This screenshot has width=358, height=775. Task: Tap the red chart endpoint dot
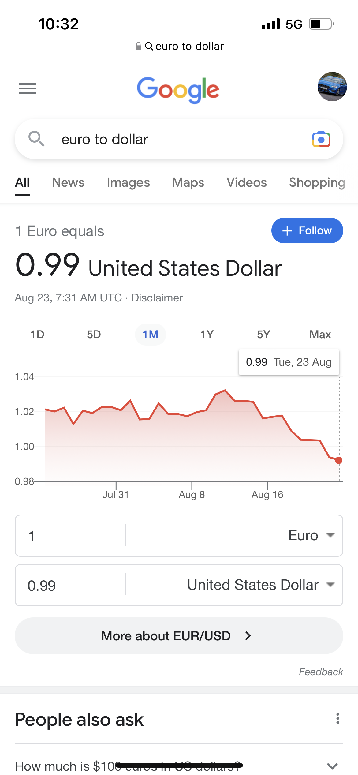tap(338, 460)
